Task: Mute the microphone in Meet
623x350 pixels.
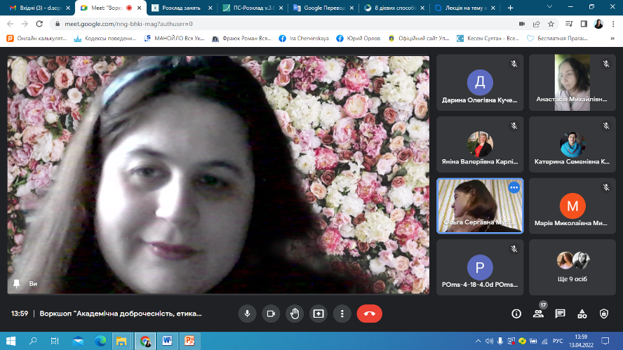Action: [x=247, y=314]
